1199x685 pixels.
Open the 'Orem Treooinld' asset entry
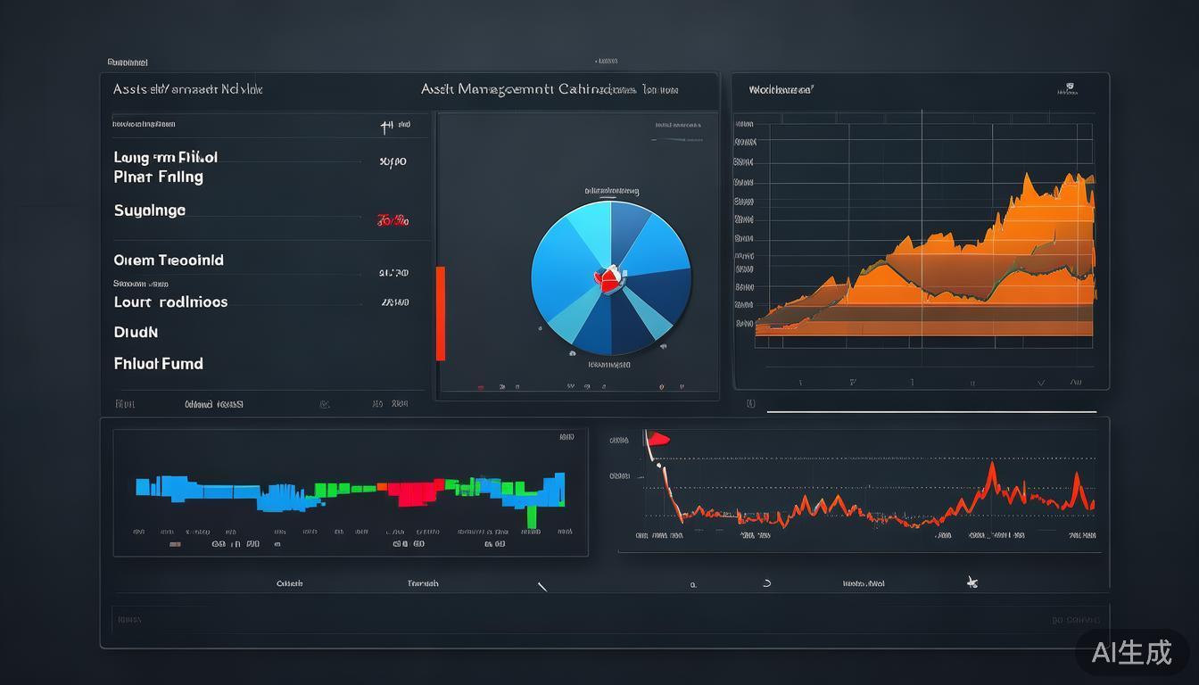coord(169,260)
